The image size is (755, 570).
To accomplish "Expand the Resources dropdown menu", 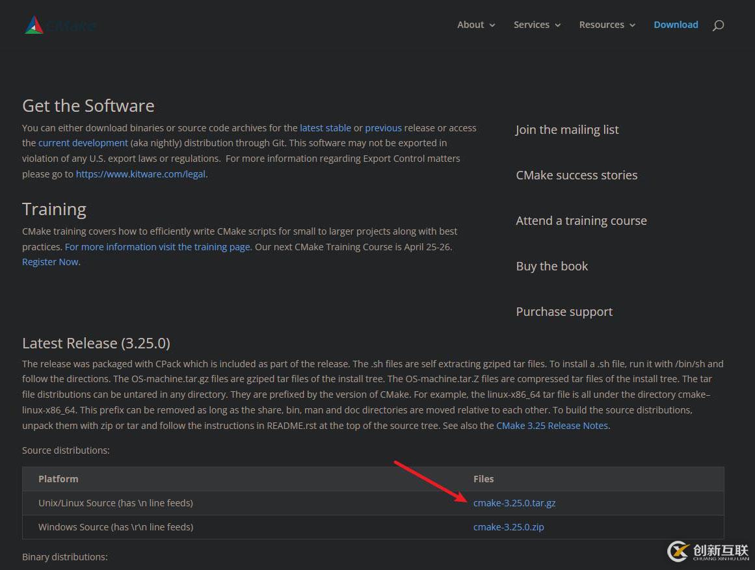I will [607, 25].
